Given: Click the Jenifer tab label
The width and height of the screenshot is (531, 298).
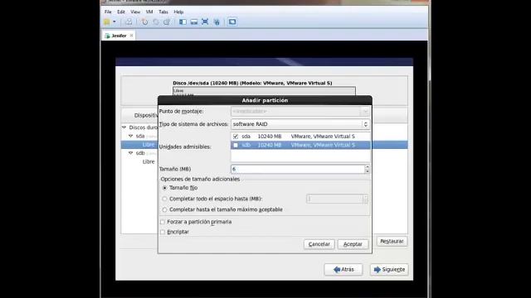Looking at the screenshot, I should 119,36.
